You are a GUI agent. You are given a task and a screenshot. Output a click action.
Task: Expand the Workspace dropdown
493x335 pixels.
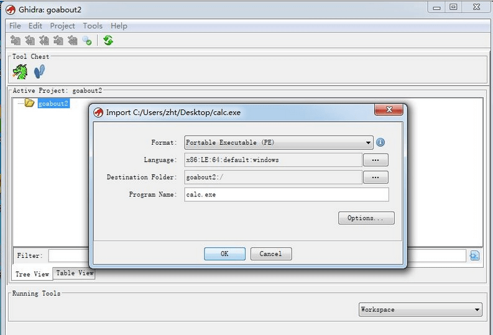[477, 310]
